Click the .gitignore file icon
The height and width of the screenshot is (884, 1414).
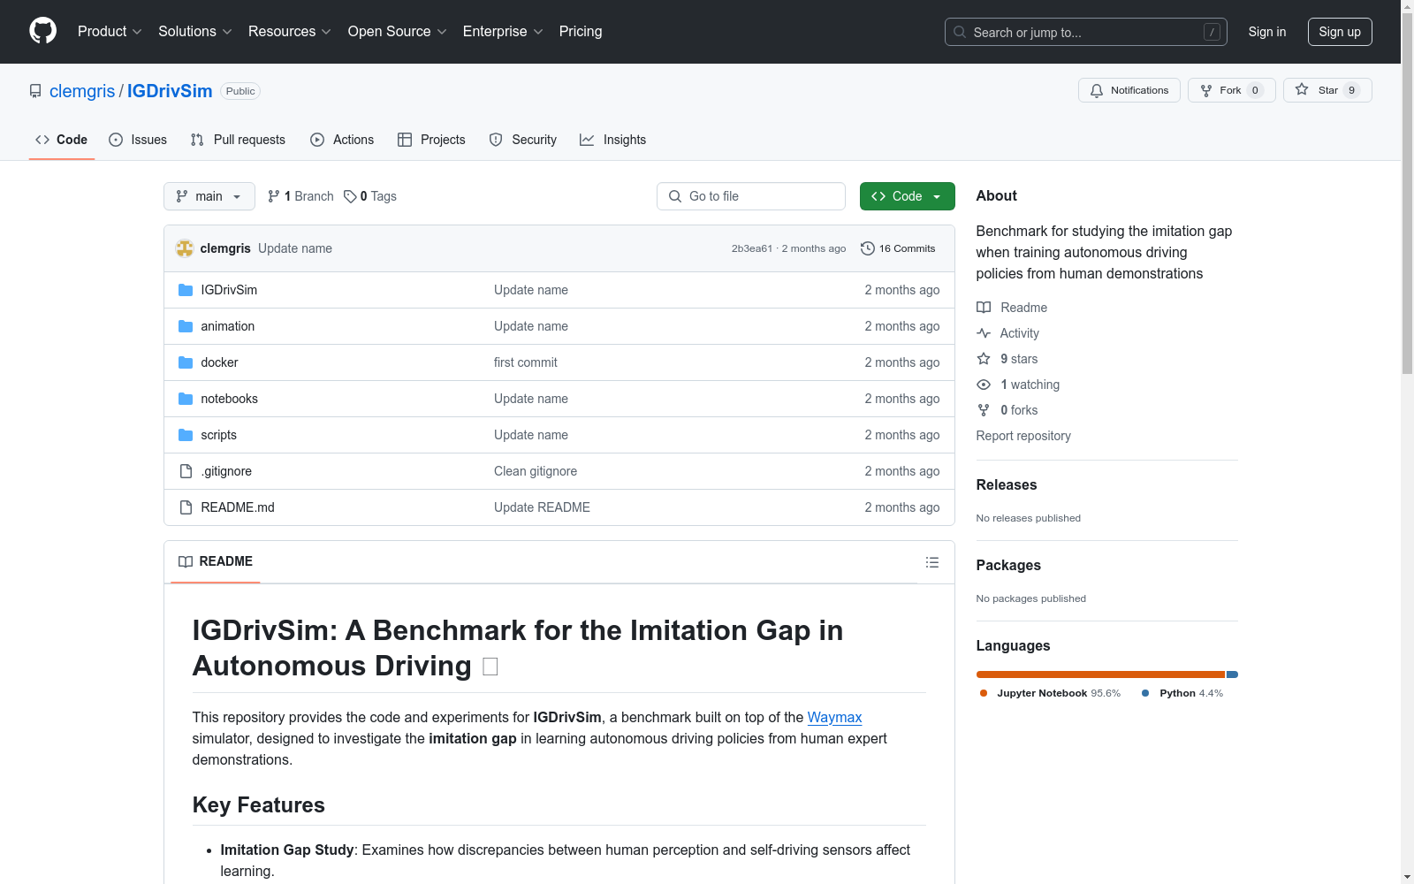(186, 471)
